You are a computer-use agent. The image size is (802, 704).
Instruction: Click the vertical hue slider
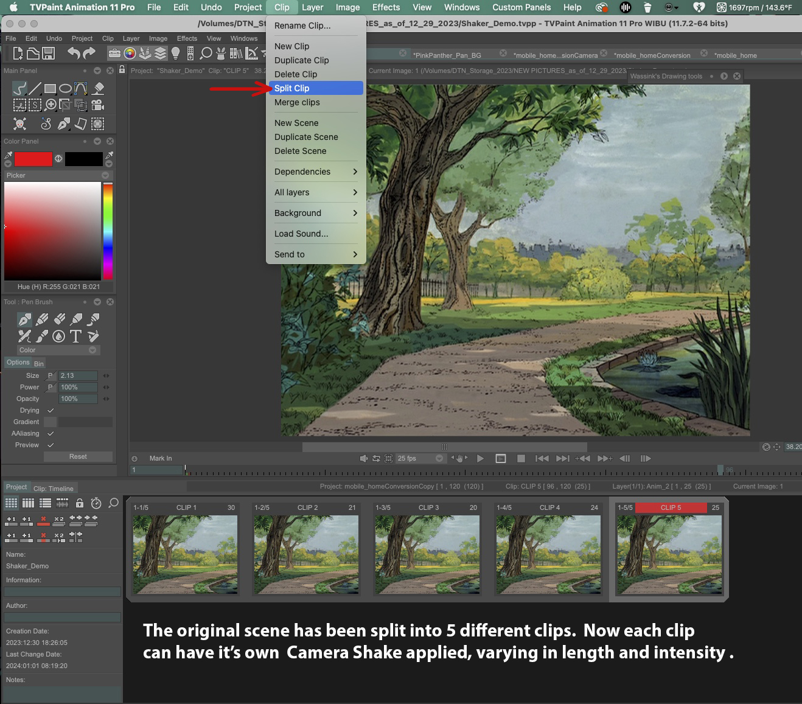click(108, 231)
